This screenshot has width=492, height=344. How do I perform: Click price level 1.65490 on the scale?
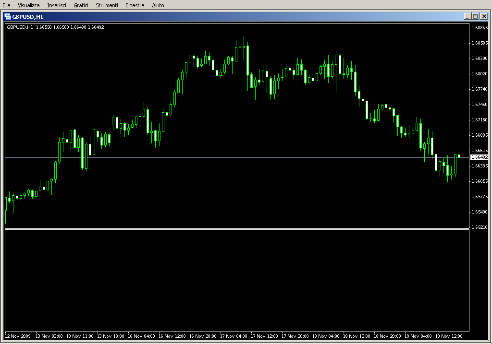point(480,212)
